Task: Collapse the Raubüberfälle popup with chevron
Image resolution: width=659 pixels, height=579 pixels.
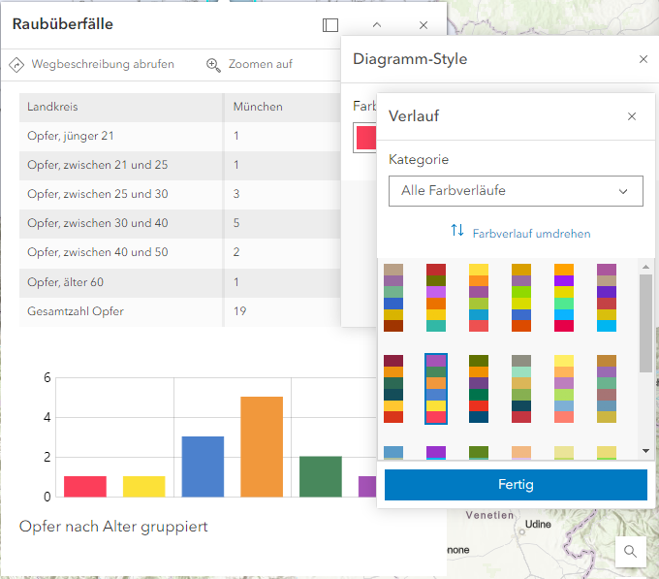Action: coord(377,25)
